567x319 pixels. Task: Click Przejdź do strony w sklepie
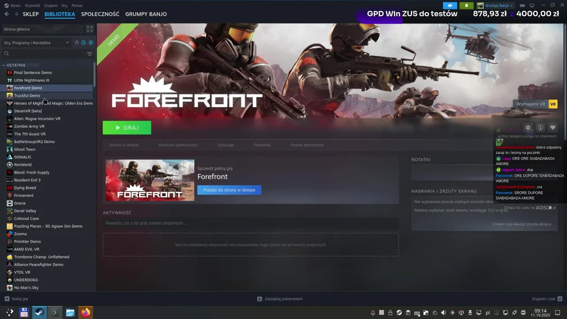coord(229,190)
